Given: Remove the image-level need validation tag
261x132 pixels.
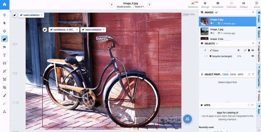Looking at the screenshot, I should click(42, 15).
